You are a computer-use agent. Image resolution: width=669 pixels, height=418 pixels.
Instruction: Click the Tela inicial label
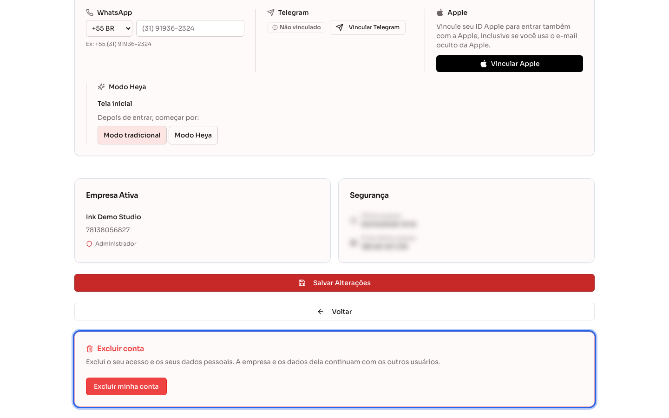pos(115,104)
